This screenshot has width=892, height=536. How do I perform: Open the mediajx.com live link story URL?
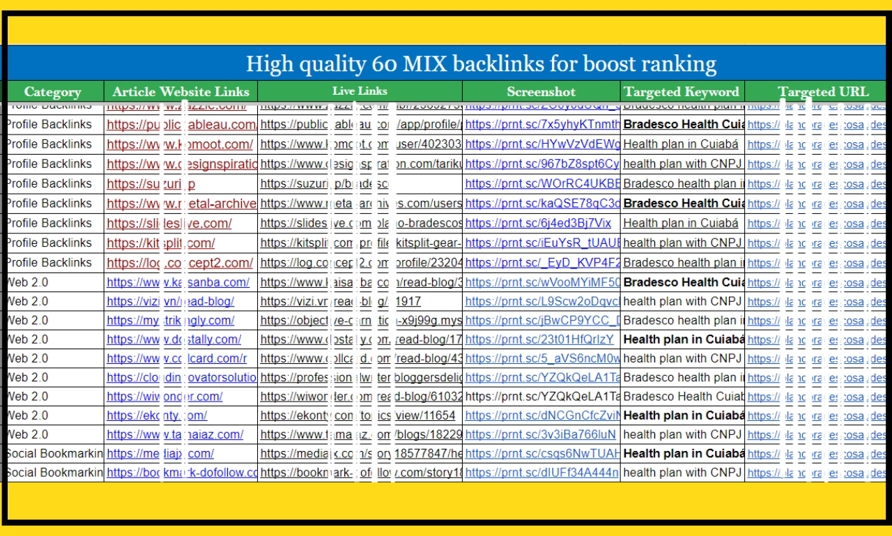coord(360,454)
